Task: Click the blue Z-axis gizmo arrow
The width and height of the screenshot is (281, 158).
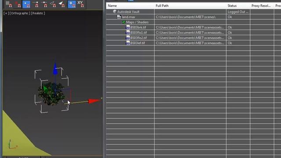Action: coord(55,68)
